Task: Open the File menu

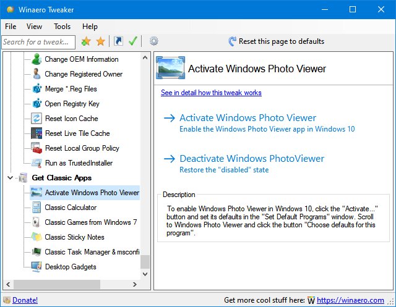Action: tap(11, 27)
